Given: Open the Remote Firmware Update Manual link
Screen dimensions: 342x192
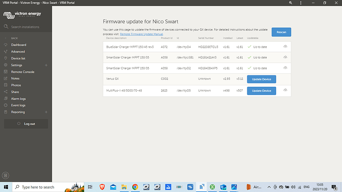Looking at the screenshot, I should pyautogui.click(x=141, y=34).
